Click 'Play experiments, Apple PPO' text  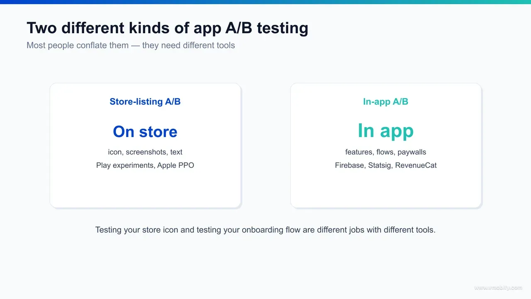click(145, 165)
